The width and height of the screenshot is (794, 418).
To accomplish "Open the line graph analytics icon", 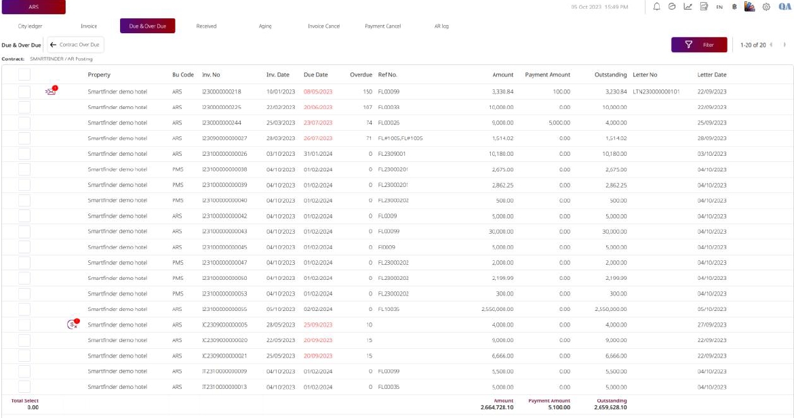I will coord(688,7).
